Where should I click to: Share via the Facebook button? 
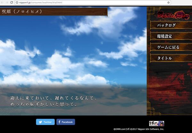pyautogui.click(x=66, y=122)
